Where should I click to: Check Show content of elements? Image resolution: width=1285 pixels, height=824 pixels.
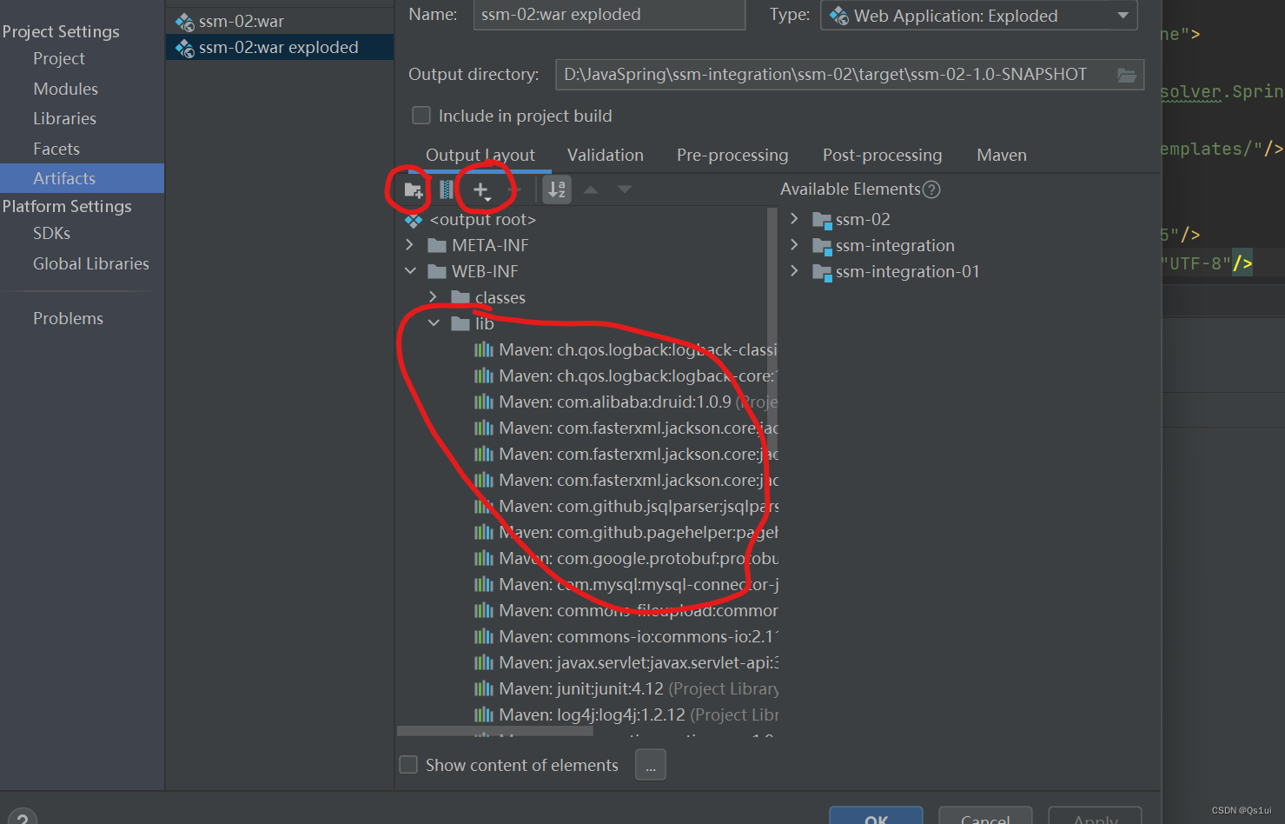[x=407, y=764]
